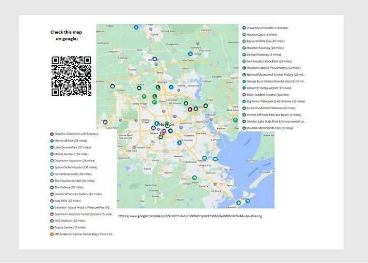Click the 'Dickinson' label on the map
Viewport: 368px width, 263px height.
coord(211,173)
